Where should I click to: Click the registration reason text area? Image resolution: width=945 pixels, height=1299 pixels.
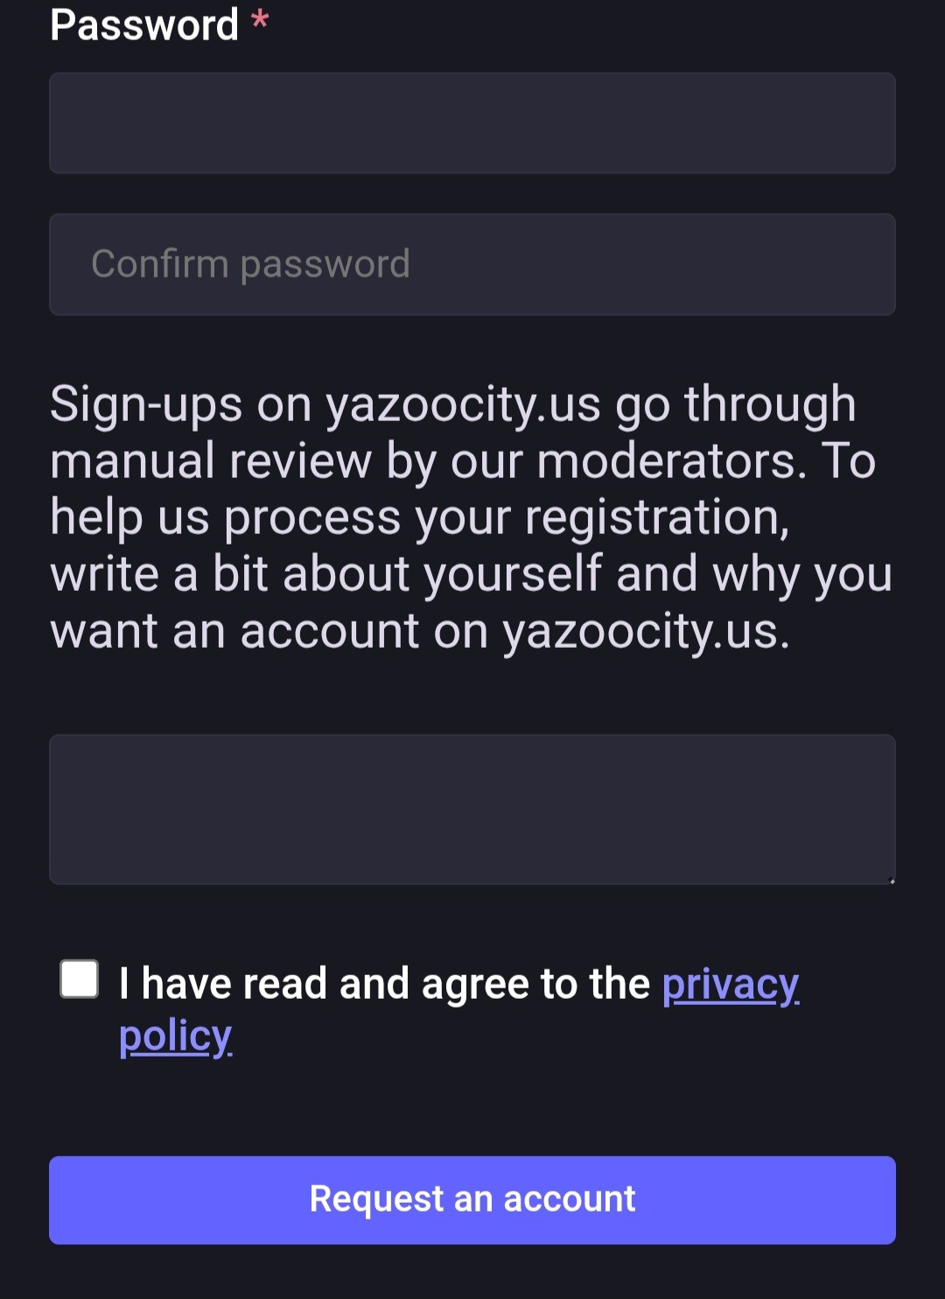tap(472, 809)
